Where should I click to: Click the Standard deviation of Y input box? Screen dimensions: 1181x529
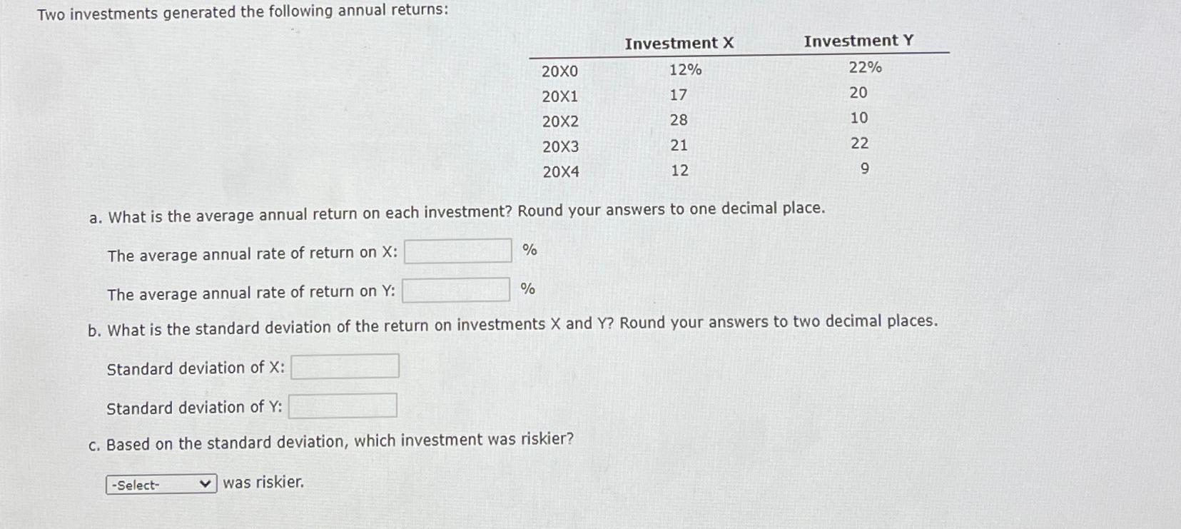343,405
